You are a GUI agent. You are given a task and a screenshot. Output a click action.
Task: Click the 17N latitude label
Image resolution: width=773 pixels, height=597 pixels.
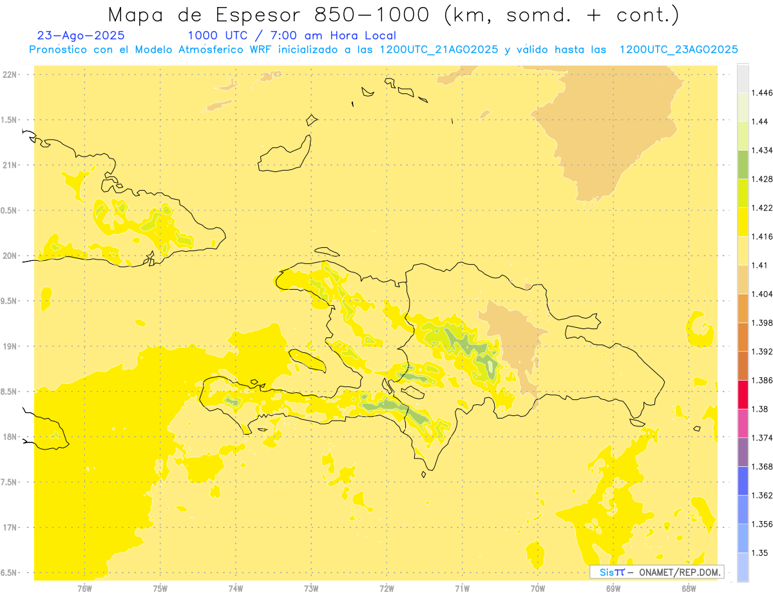(x=10, y=528)
